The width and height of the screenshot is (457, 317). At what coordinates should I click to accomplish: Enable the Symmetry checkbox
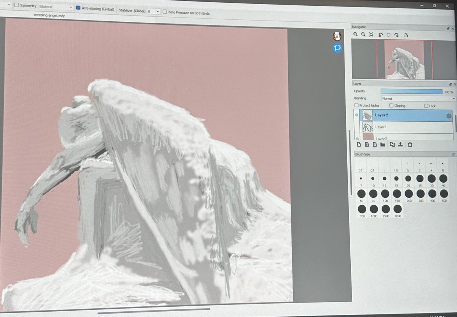16,5
